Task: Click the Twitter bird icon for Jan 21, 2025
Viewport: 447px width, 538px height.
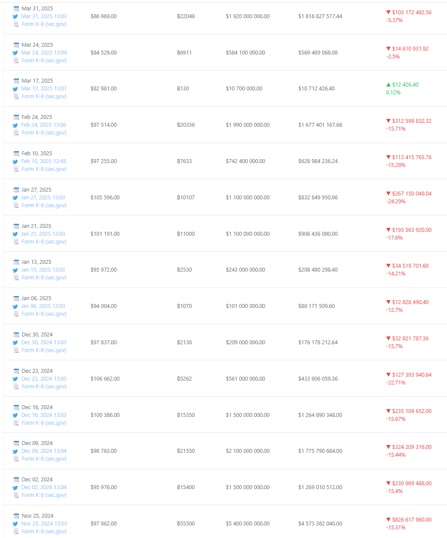Action: [x=16, y=234]
